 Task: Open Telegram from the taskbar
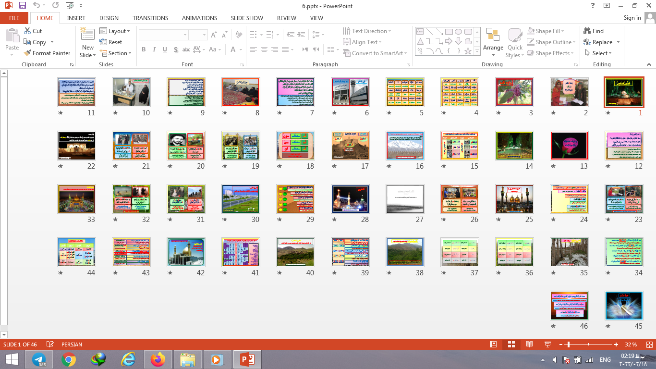(x=39, y=359)
